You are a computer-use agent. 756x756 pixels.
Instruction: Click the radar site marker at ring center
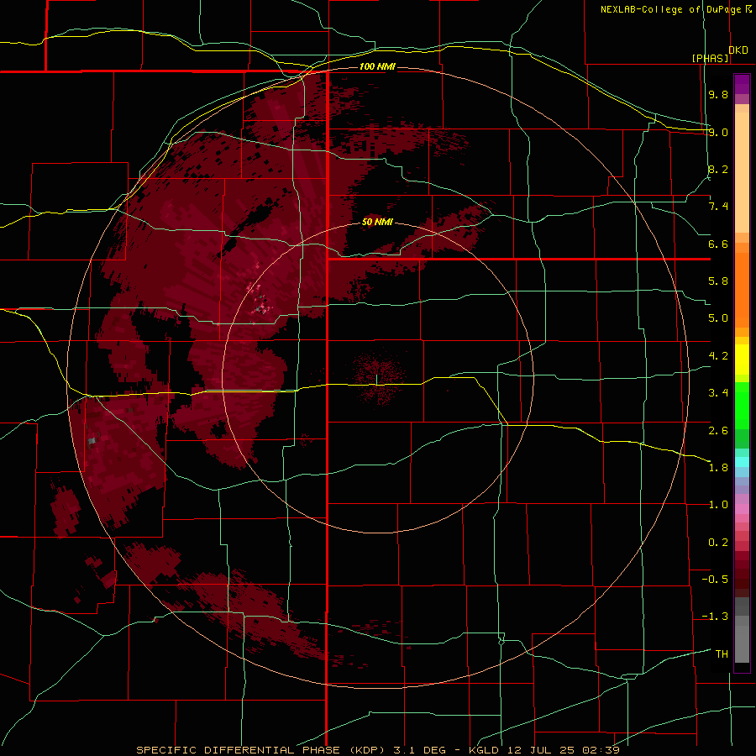tap(377, 380)
